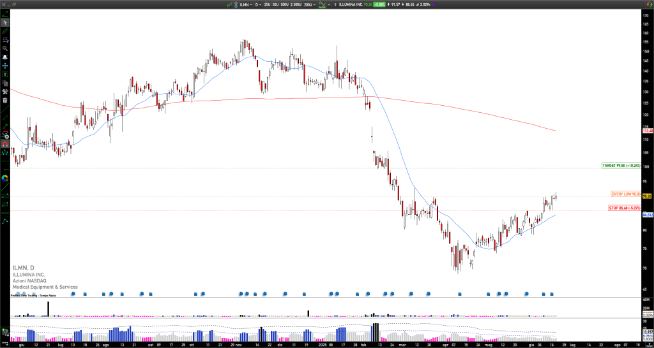The image size is (654, 348).
Task: Click the green +0.88% change badge
Action: click(x=379, y=4)
